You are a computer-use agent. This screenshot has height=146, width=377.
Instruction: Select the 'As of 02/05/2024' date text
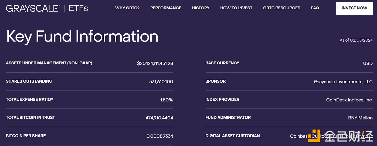click(356, 40)
